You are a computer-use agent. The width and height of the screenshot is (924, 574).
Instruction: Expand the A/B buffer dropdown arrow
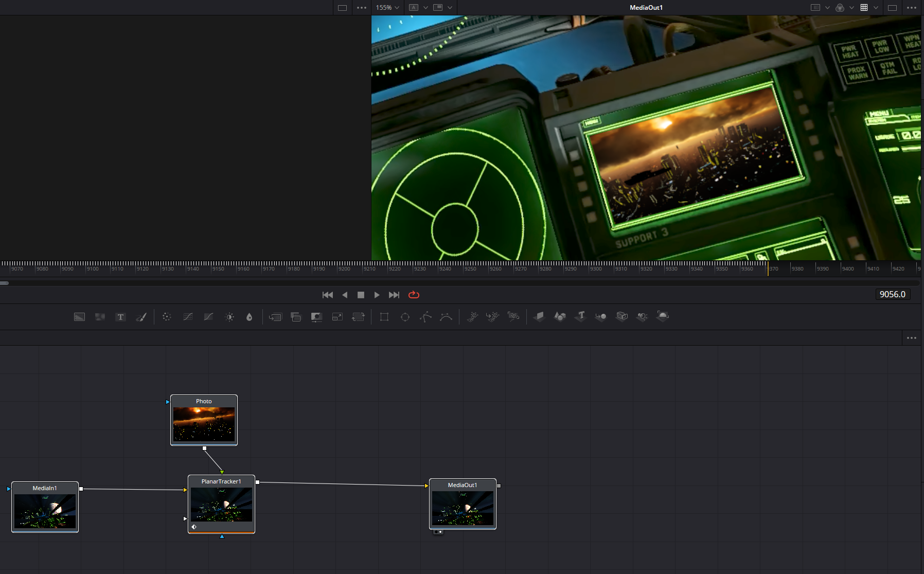[425, 8]
